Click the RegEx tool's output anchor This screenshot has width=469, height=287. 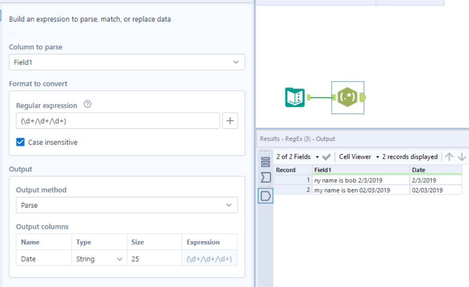363,97
